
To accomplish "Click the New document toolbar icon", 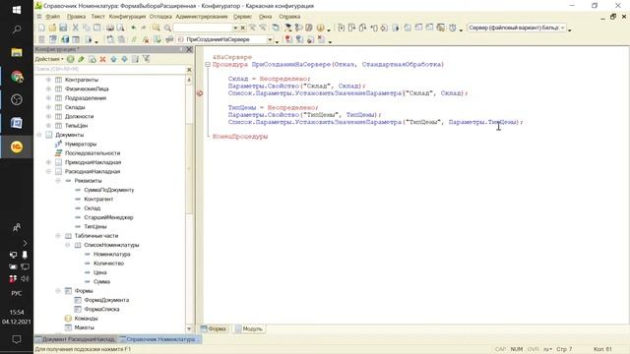I will tap(41, 28).
